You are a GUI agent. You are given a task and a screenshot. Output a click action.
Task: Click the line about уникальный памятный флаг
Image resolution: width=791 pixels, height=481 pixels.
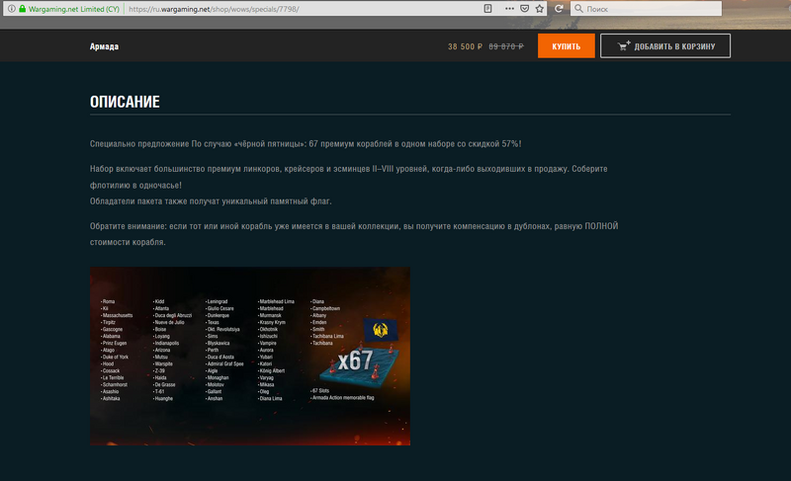click(x=211, y=201)
